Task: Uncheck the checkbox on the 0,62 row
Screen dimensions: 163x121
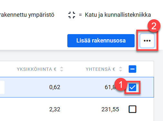Action: pos(132,87)
